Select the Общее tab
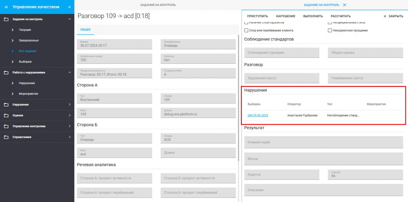Viewport: 408px width, 202px height. pyautogui.click(x=85, y=30)
